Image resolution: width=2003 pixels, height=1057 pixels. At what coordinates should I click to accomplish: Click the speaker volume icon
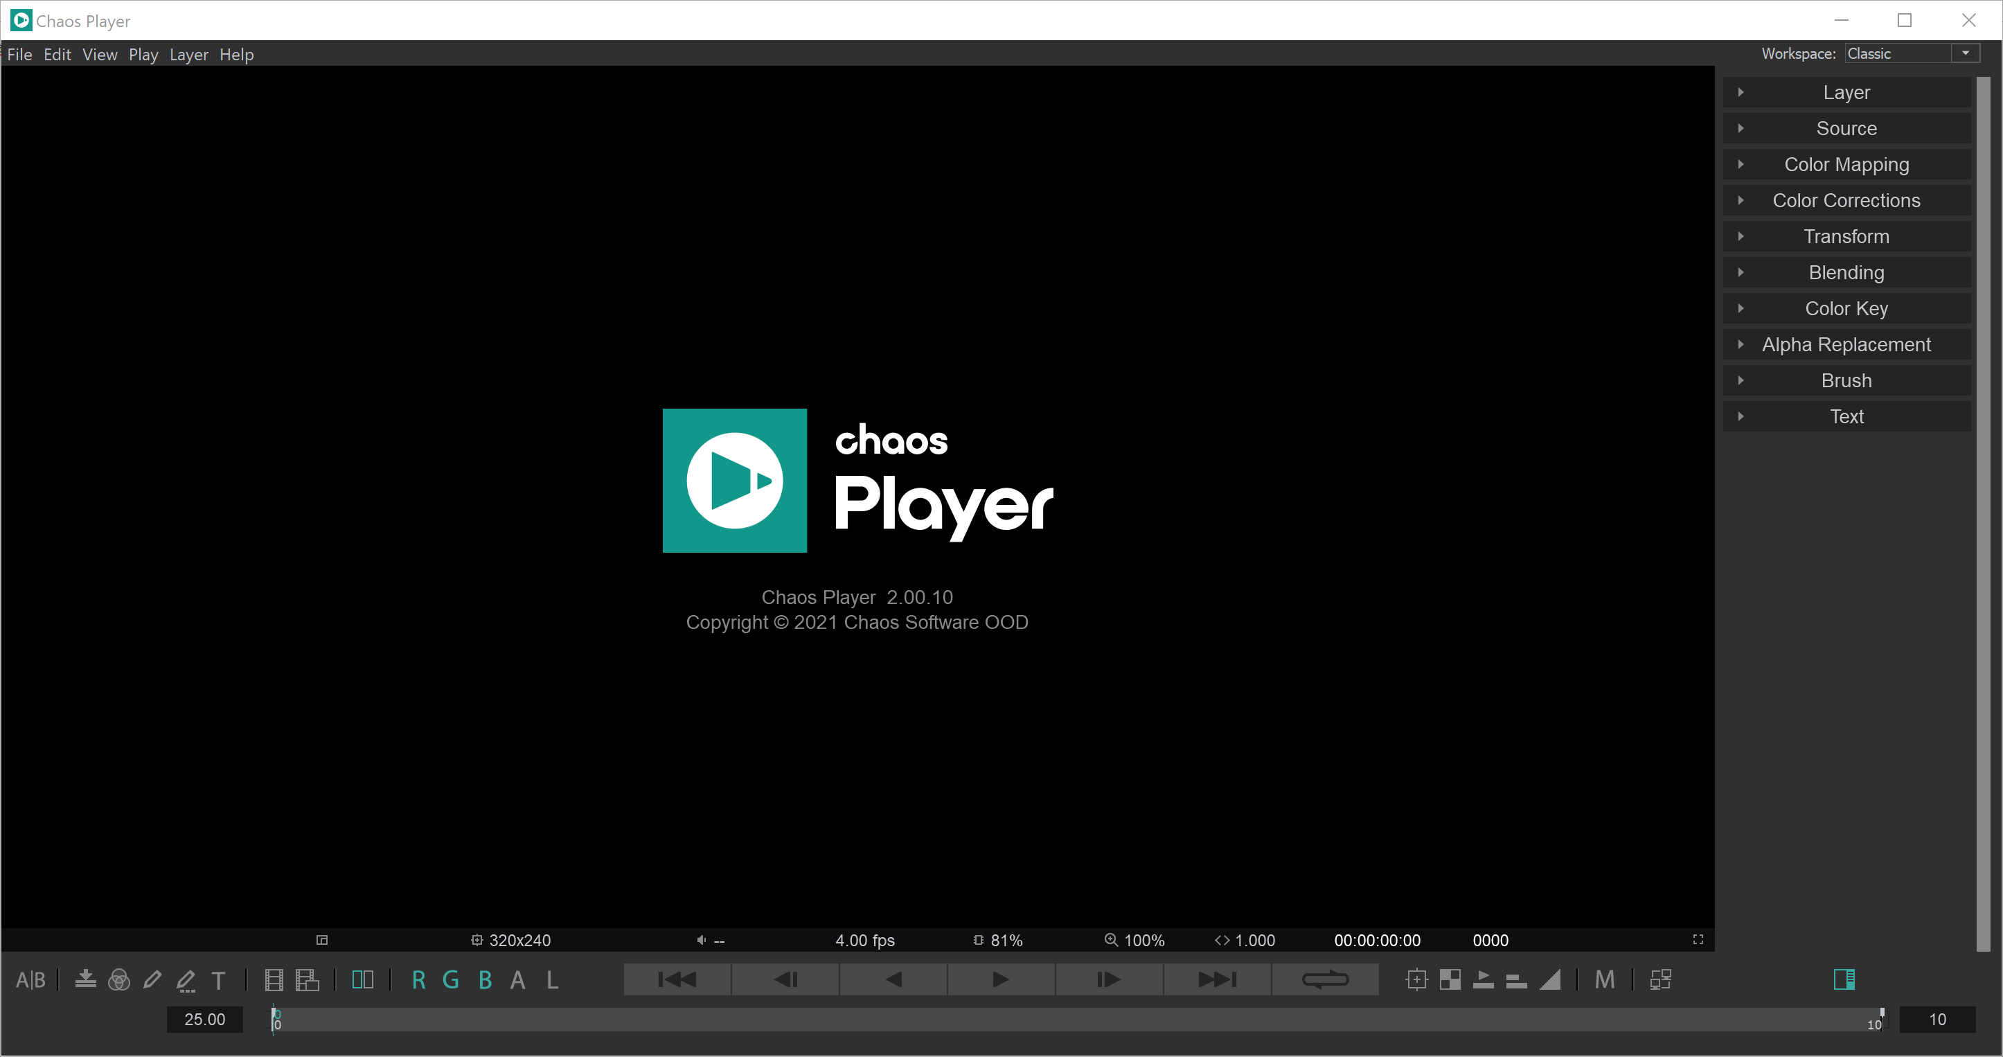click(702, 941)
